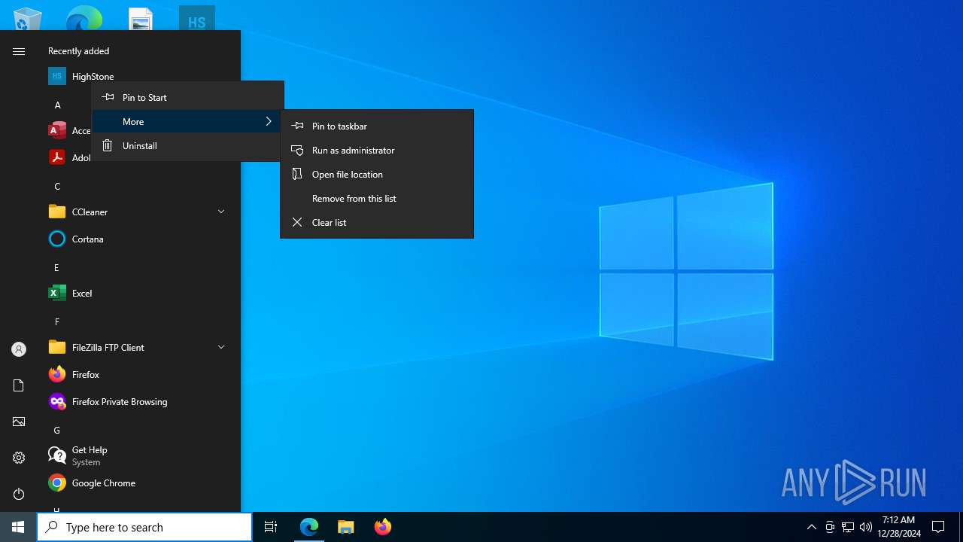Open Excel from the app list
The width and height of the screenshot is (963, 542).
point(138,293)
